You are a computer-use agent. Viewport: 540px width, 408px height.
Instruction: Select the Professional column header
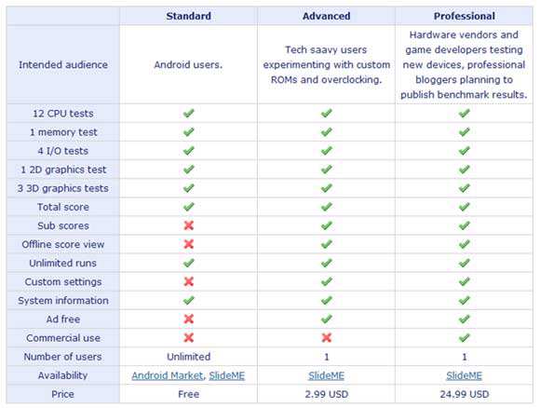465,16
